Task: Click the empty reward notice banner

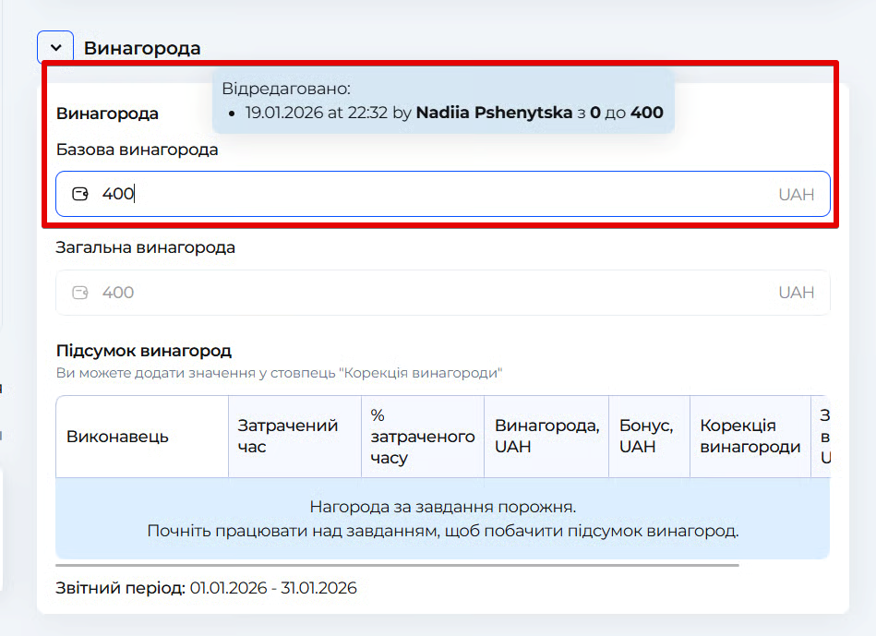Action: (442, 519)
